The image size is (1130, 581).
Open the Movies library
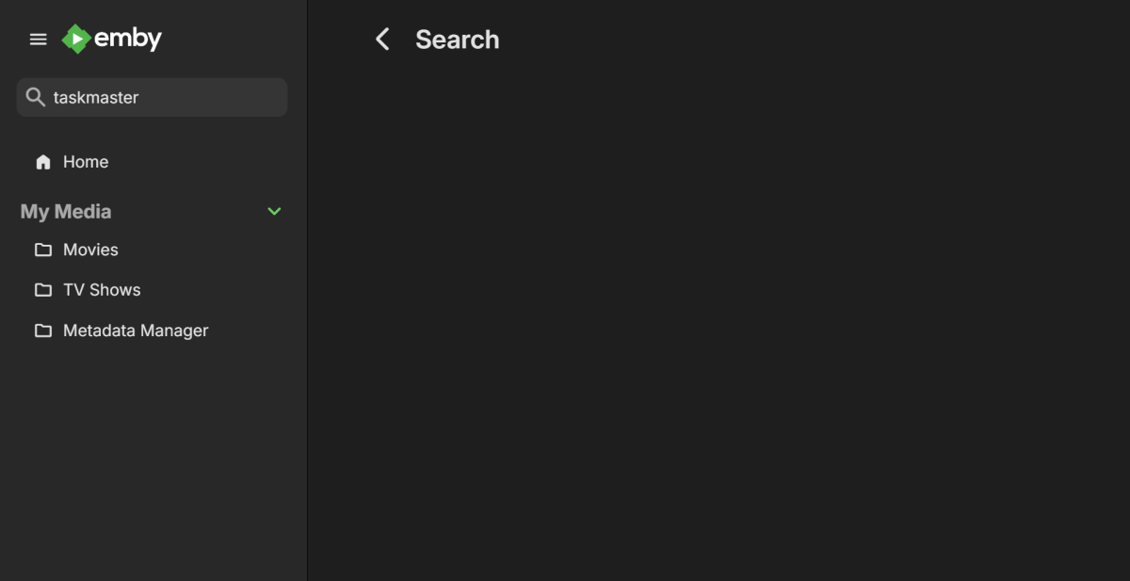(x=90, y=250)
